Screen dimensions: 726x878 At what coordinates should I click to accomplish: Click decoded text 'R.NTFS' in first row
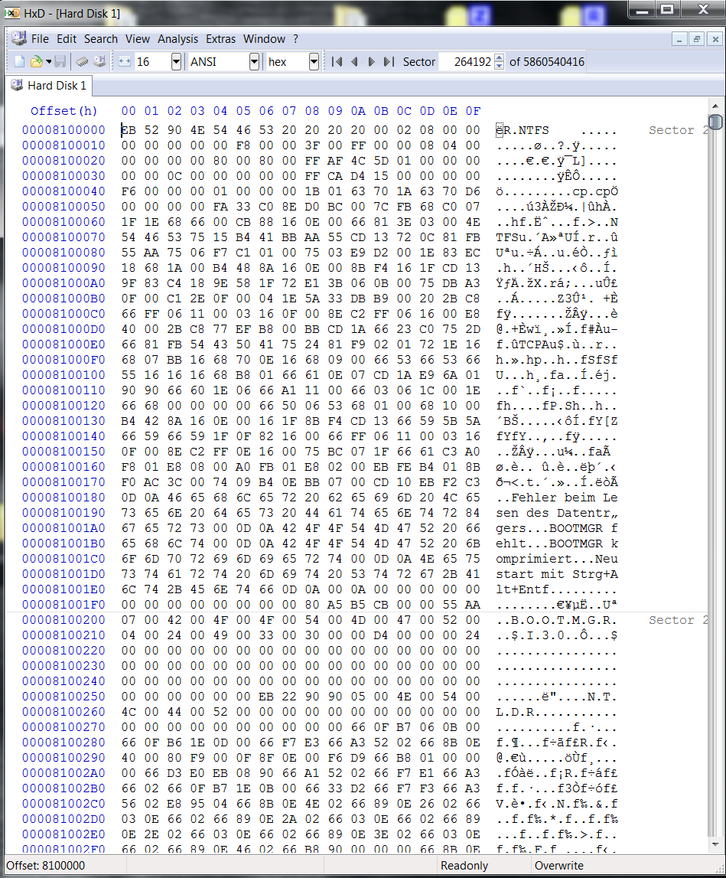tap(526, 130)
